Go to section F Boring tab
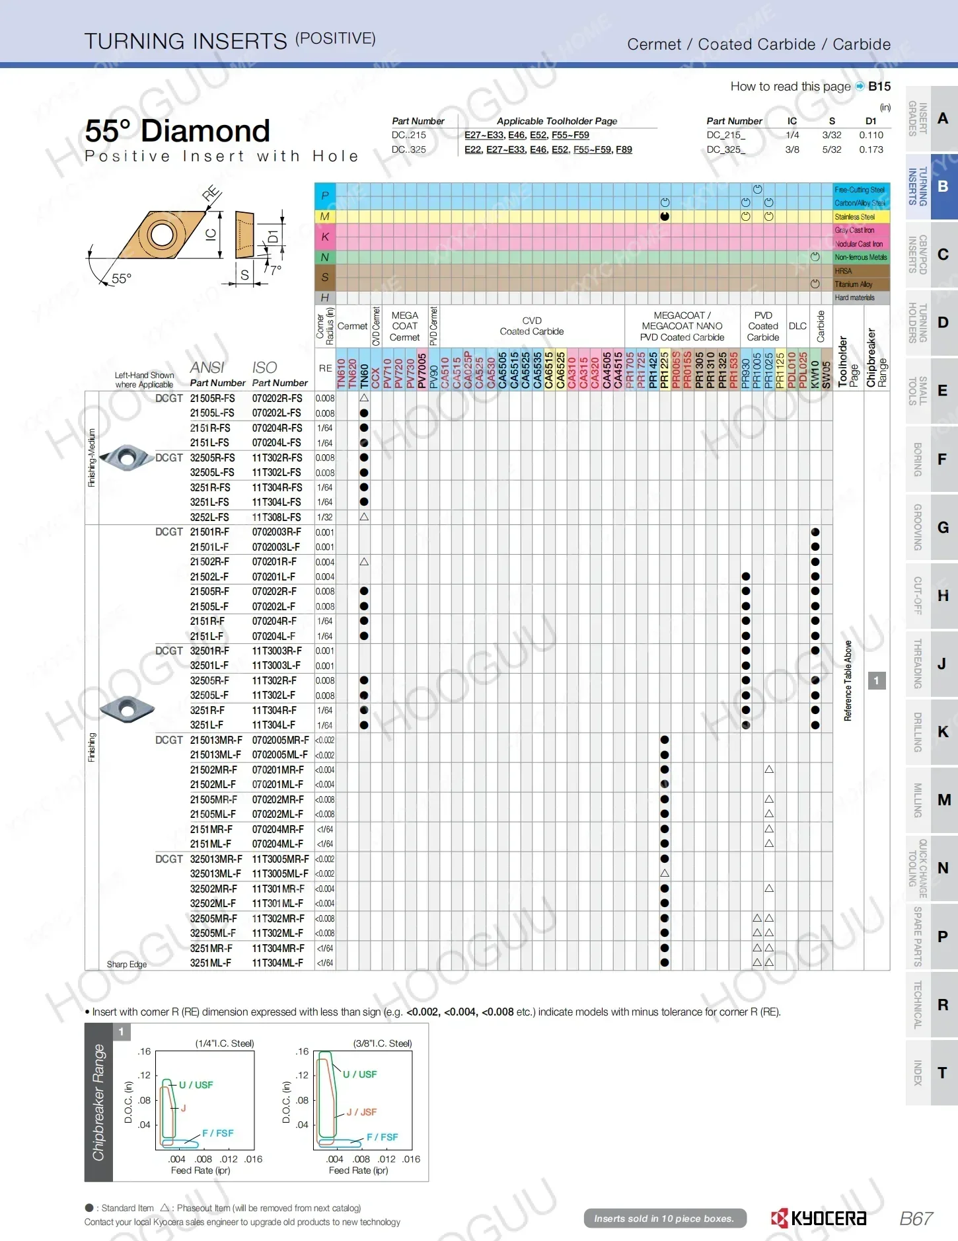 (x=931, y=460)
